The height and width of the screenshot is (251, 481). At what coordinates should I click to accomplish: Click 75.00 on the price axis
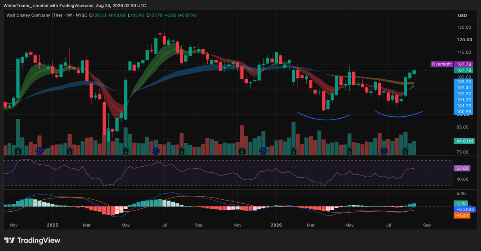[x=463, y=152]
